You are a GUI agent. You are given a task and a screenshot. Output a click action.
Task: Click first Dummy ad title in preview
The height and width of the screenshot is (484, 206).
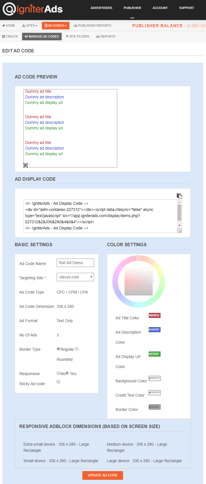point(38,91)
